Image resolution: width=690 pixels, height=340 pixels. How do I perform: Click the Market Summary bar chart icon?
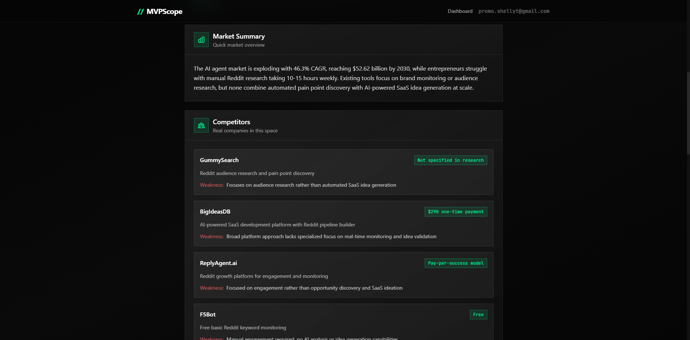coord(201,40)
